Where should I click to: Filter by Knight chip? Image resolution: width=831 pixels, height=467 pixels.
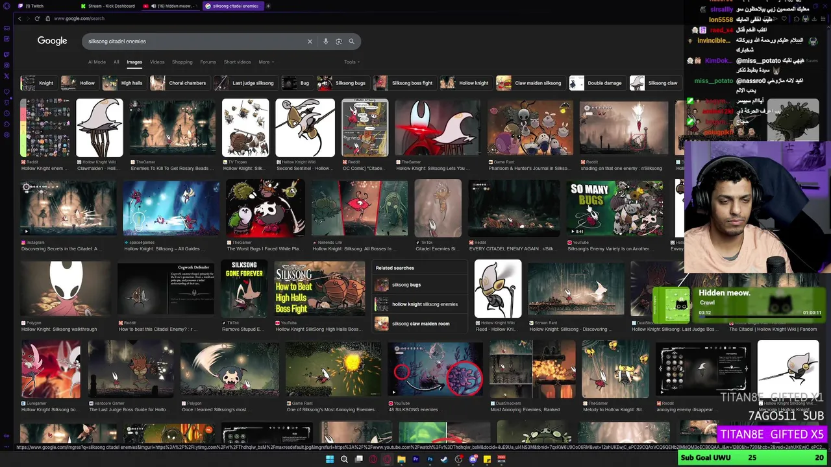(38, 83)
